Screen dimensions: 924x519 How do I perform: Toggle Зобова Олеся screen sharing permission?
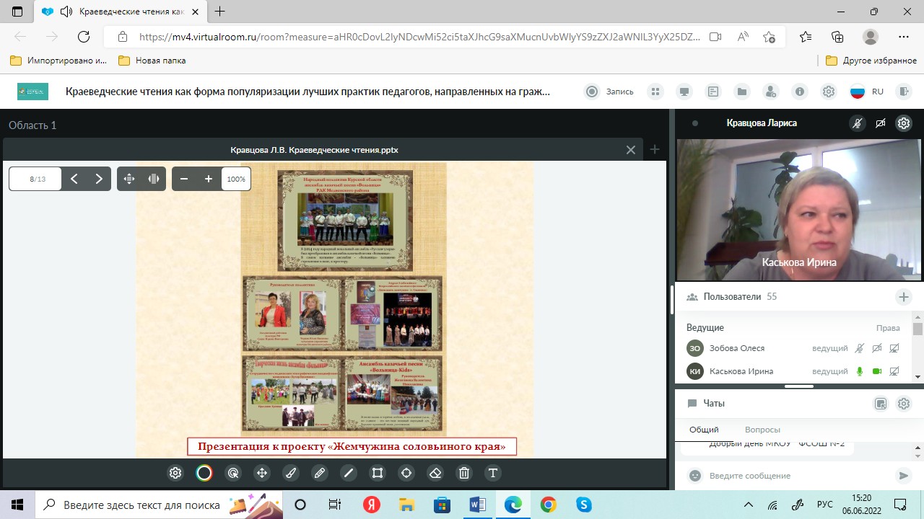click(894, 348)
